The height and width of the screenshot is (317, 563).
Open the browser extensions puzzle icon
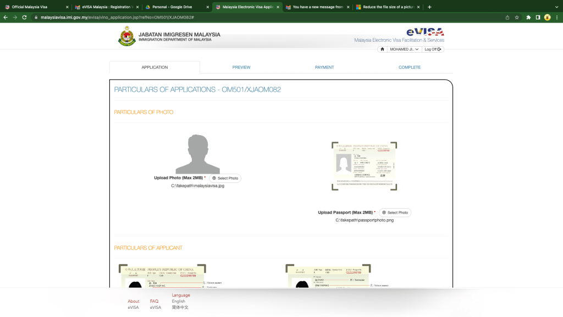[x=528, y=17]
